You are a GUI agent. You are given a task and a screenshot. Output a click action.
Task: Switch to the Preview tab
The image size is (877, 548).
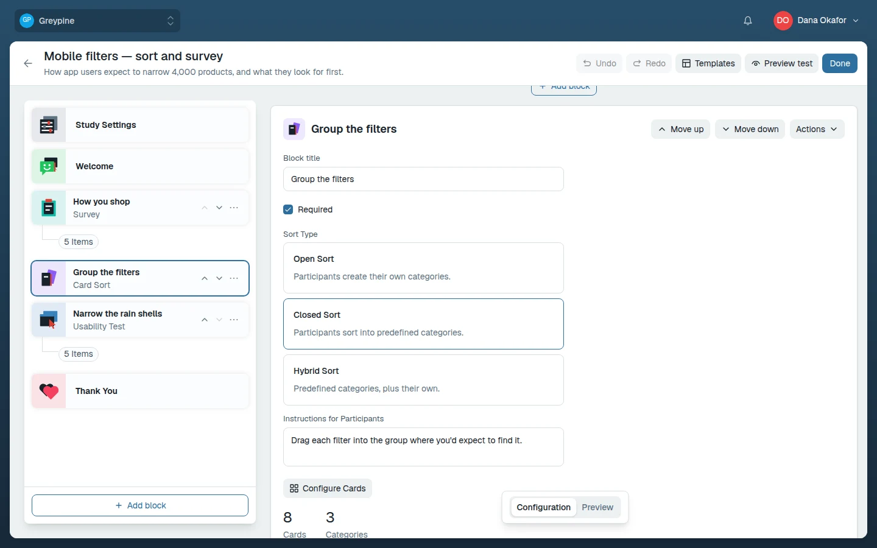(x=597, y=507)
